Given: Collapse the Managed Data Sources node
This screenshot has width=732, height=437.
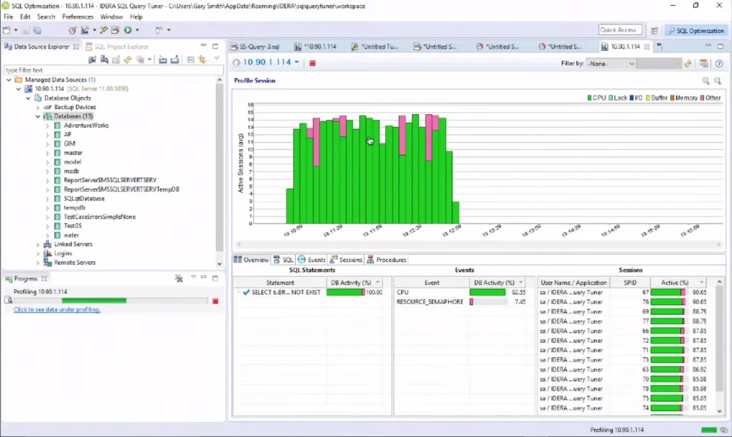Looking at the screenshot, I should coord(9,80).
